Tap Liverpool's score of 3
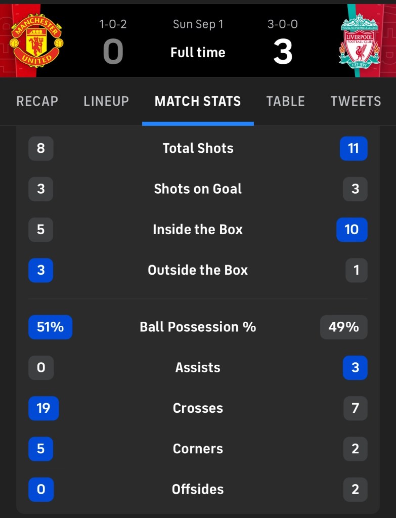This screenshot has height=518, width=396. pyautogui.click(x=283, y=52)
